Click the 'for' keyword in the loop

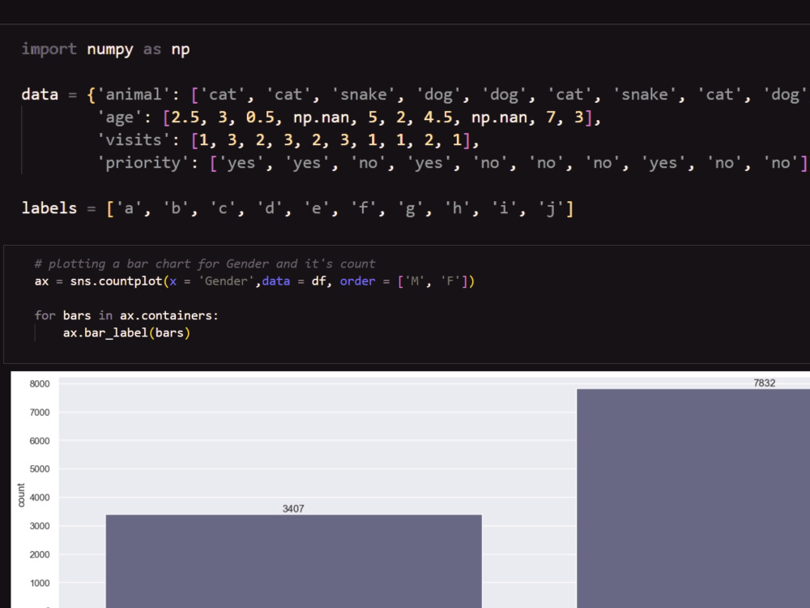[x=45, y=315]
